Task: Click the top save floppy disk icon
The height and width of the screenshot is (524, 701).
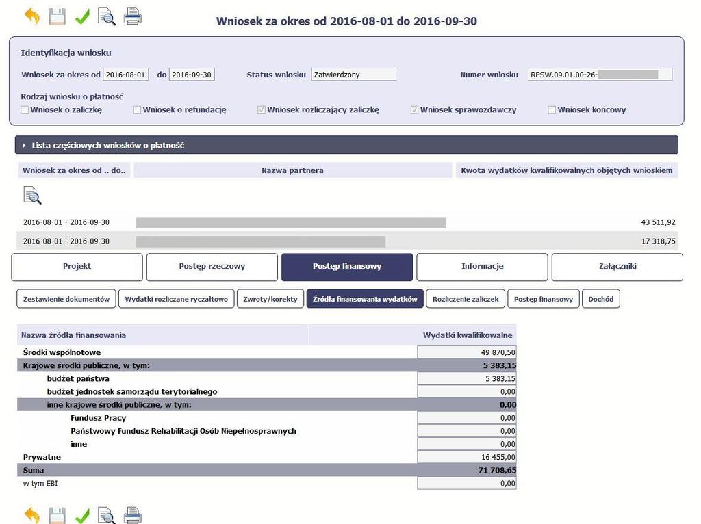Action: [x=57, y=16]
